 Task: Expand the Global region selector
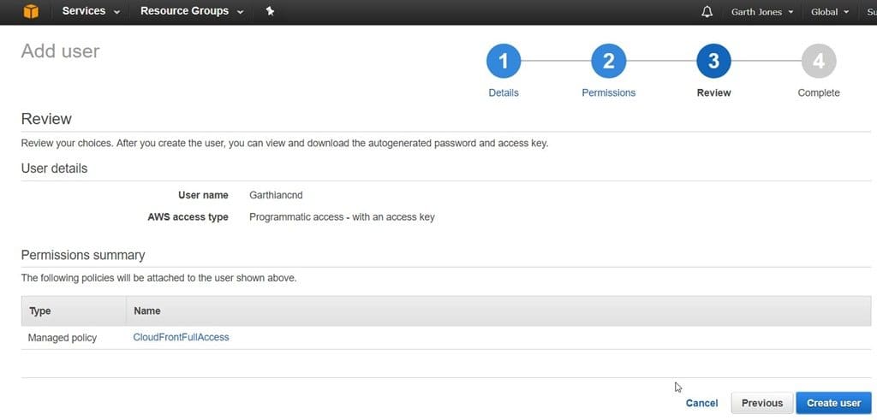pos(830,12)
